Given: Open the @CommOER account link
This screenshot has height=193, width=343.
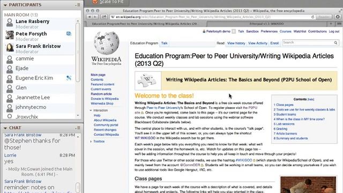Looking at the screenshot, I should pyautogui.click(x=190, y=165).
